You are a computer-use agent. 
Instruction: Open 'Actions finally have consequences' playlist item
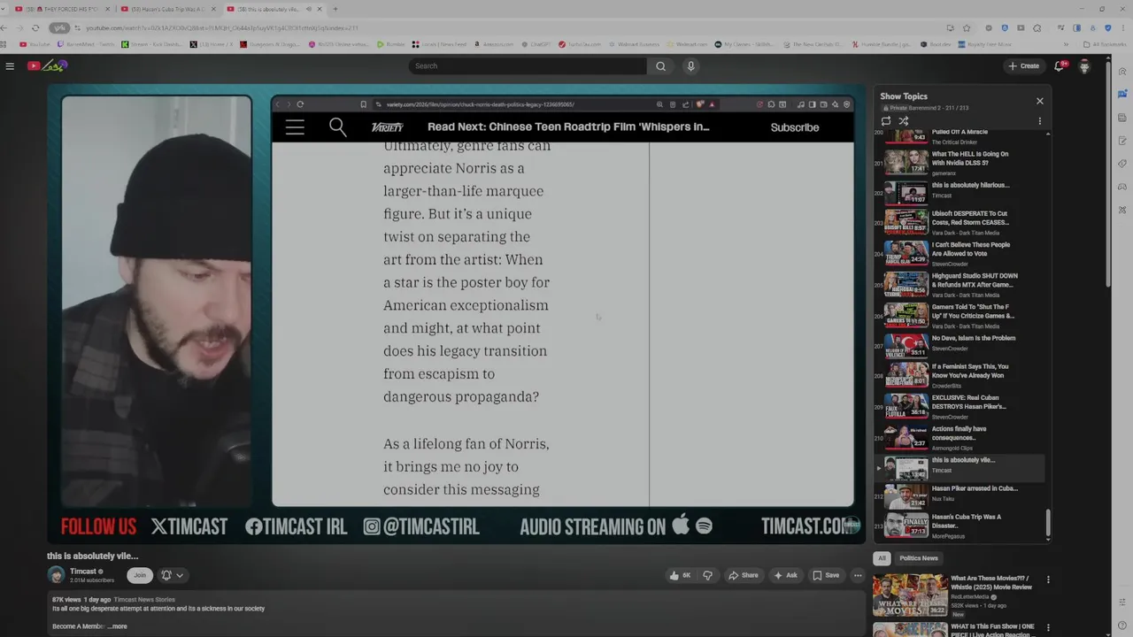click(x=960, y=437)
